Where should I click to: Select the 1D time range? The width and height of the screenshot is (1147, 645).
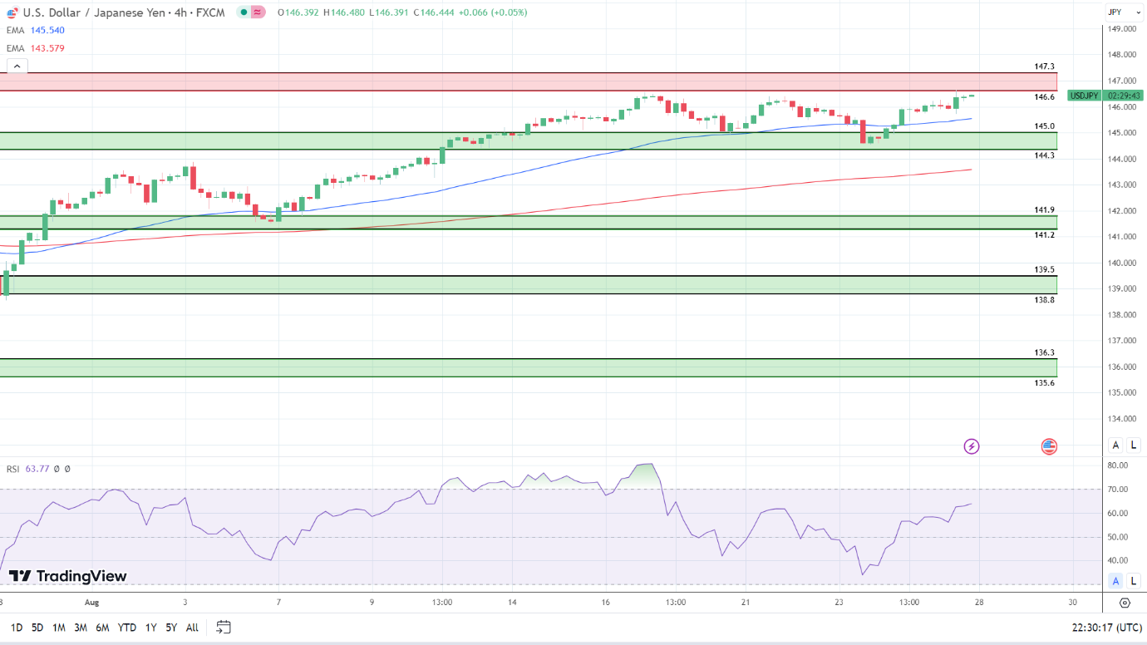pos(17,628)
